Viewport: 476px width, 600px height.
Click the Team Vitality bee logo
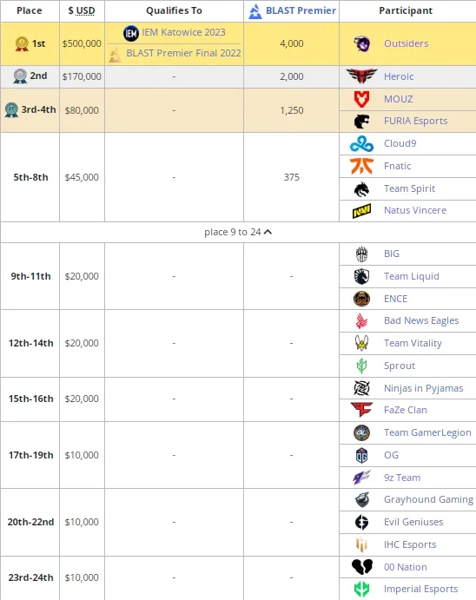361,343
